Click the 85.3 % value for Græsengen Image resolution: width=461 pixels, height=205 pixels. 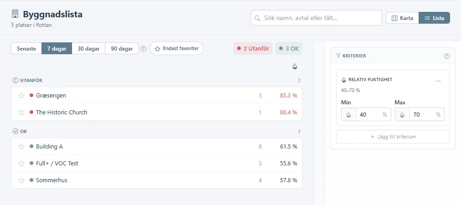tap(289, 96)
